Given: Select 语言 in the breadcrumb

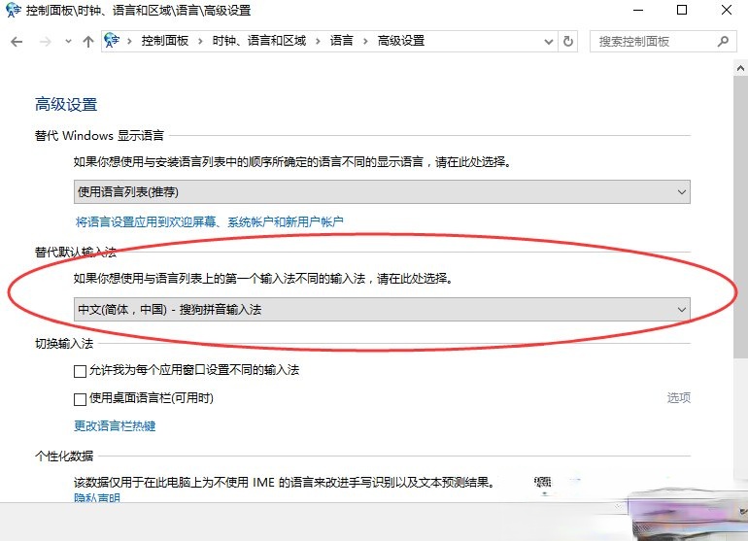Looking at the screenshot, I should [342, 41].
